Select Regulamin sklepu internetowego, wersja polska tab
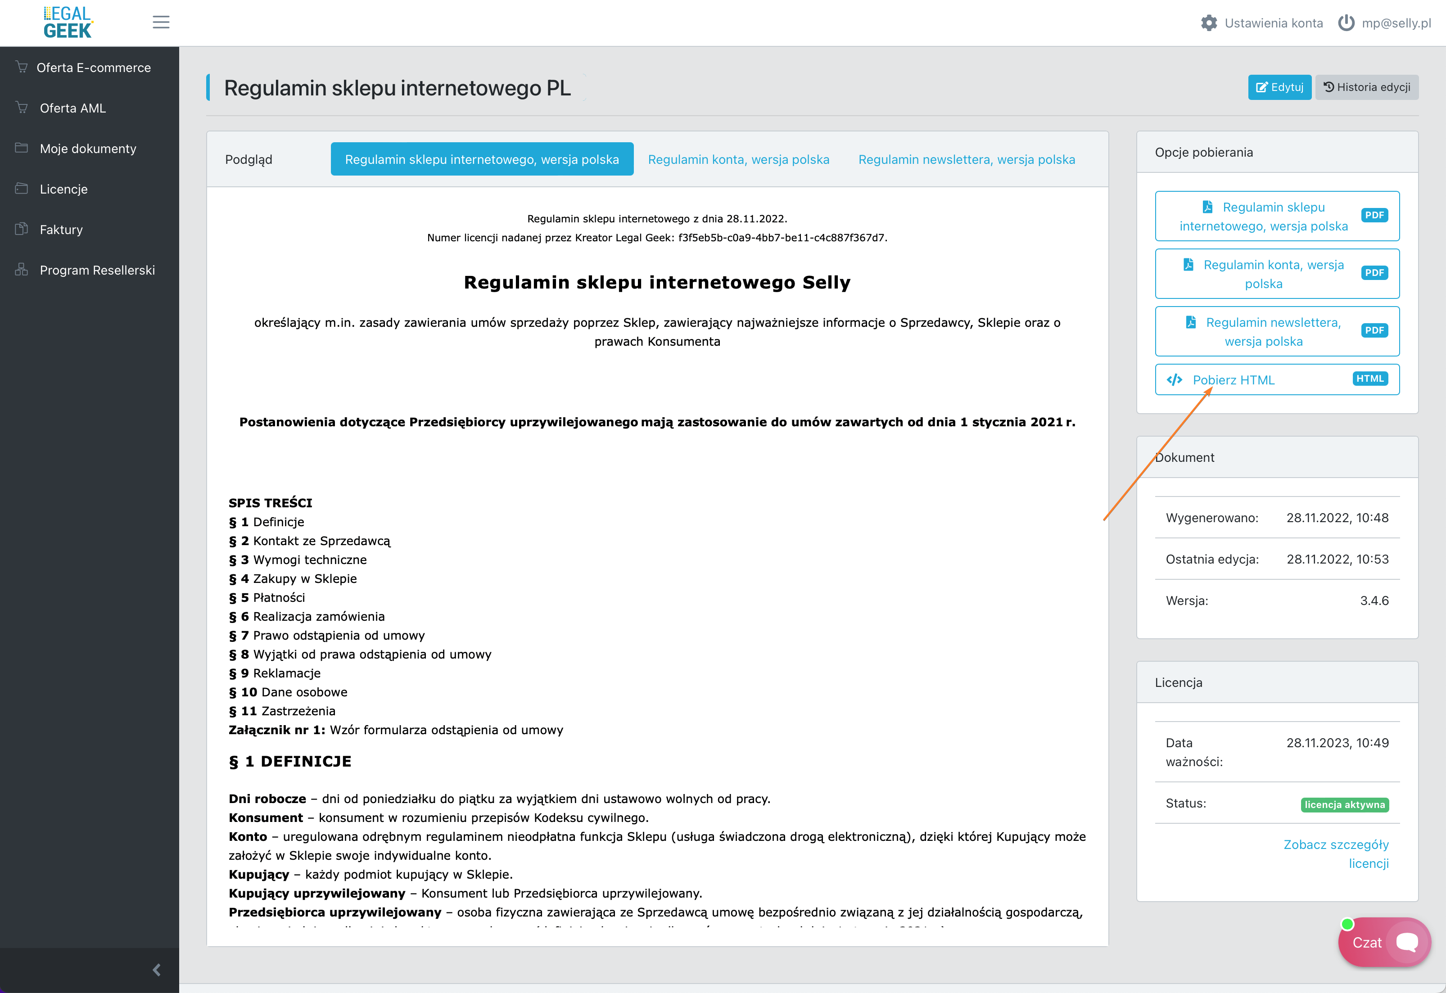The height and width of the screenshot is (993, 1446). (x=482, y=159)
